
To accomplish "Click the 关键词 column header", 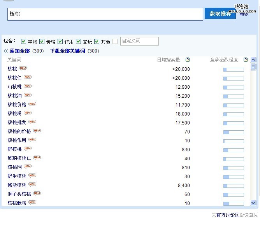I will pyautogui.click(x=14, y=60).
